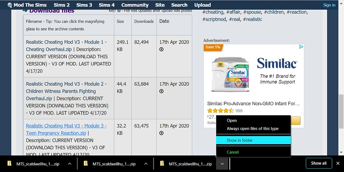This screenshot has height=172, width=344.
Task: Click the scrollbar down arrow
Action: click(x=341, y=152)
